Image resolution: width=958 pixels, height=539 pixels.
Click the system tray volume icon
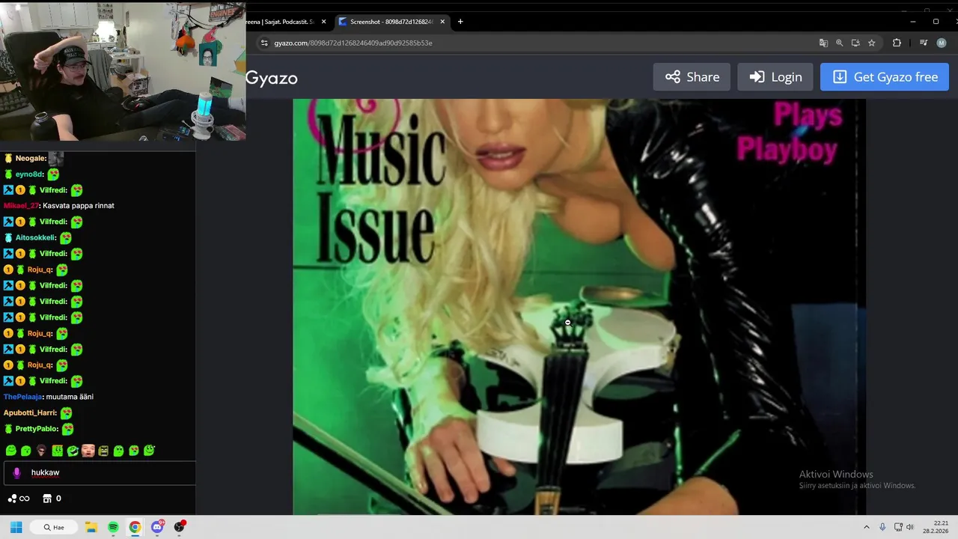(x=910, y=527)
